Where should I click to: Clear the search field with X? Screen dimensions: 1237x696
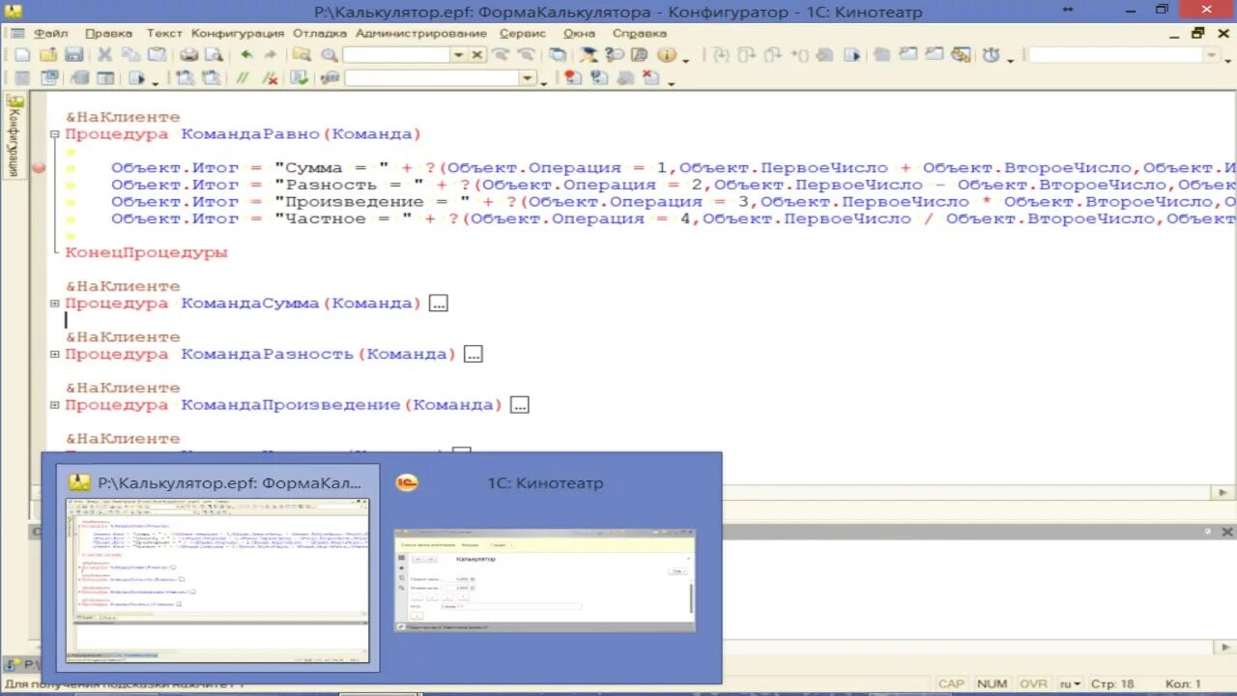[x=476, y=55]
